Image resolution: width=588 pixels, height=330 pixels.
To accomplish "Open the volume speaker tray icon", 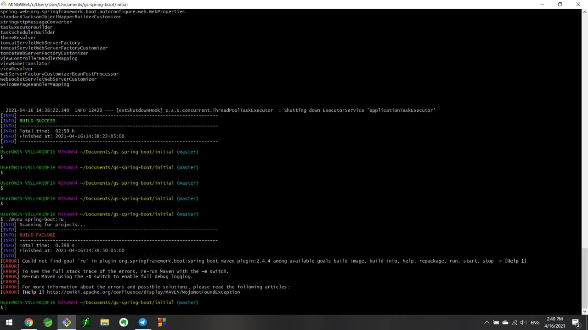I will pos(523,323).
